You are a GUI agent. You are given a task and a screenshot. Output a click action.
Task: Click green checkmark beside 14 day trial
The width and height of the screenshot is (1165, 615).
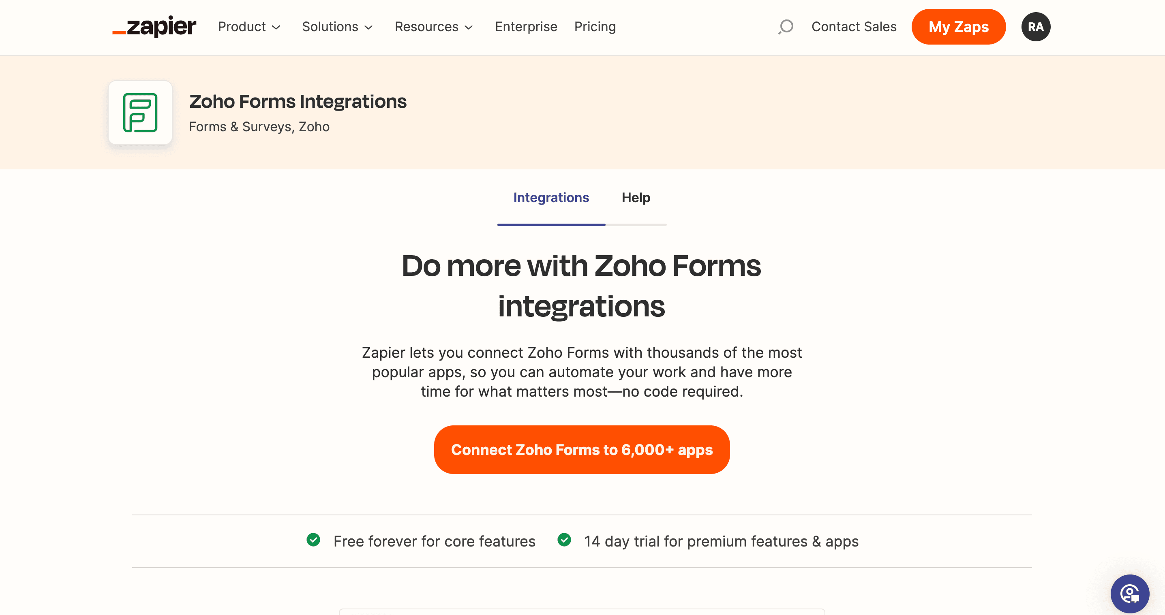point(564,540)
